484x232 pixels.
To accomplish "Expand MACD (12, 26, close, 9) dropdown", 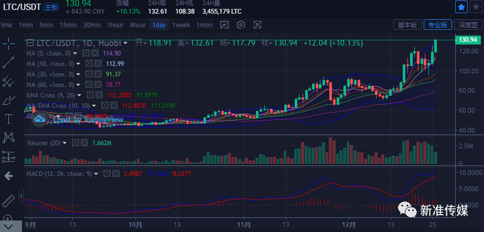I will (x=96, y=174).
